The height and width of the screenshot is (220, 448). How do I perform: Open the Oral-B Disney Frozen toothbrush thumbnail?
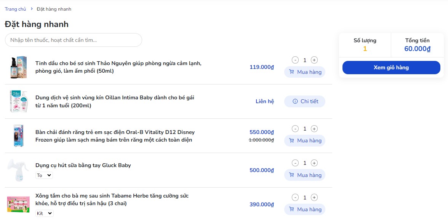tap(18, 136)
